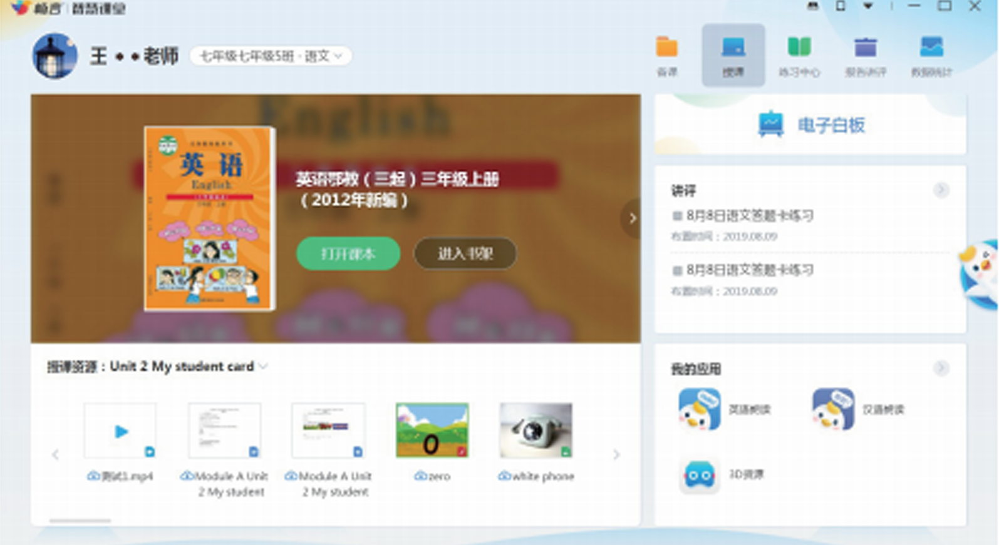Expand the 我的应用 section arrow

click(x=941, y=368)
